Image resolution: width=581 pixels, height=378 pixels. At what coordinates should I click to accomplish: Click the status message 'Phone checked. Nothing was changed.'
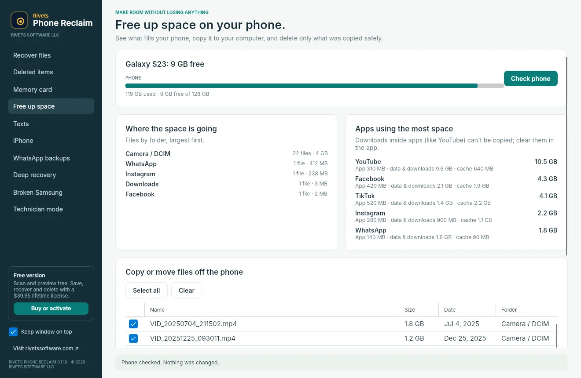click(170, 363)
